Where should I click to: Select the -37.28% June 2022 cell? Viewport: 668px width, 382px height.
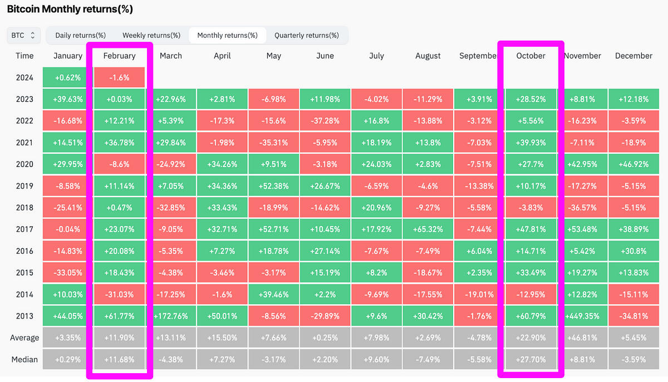[325, 121]
